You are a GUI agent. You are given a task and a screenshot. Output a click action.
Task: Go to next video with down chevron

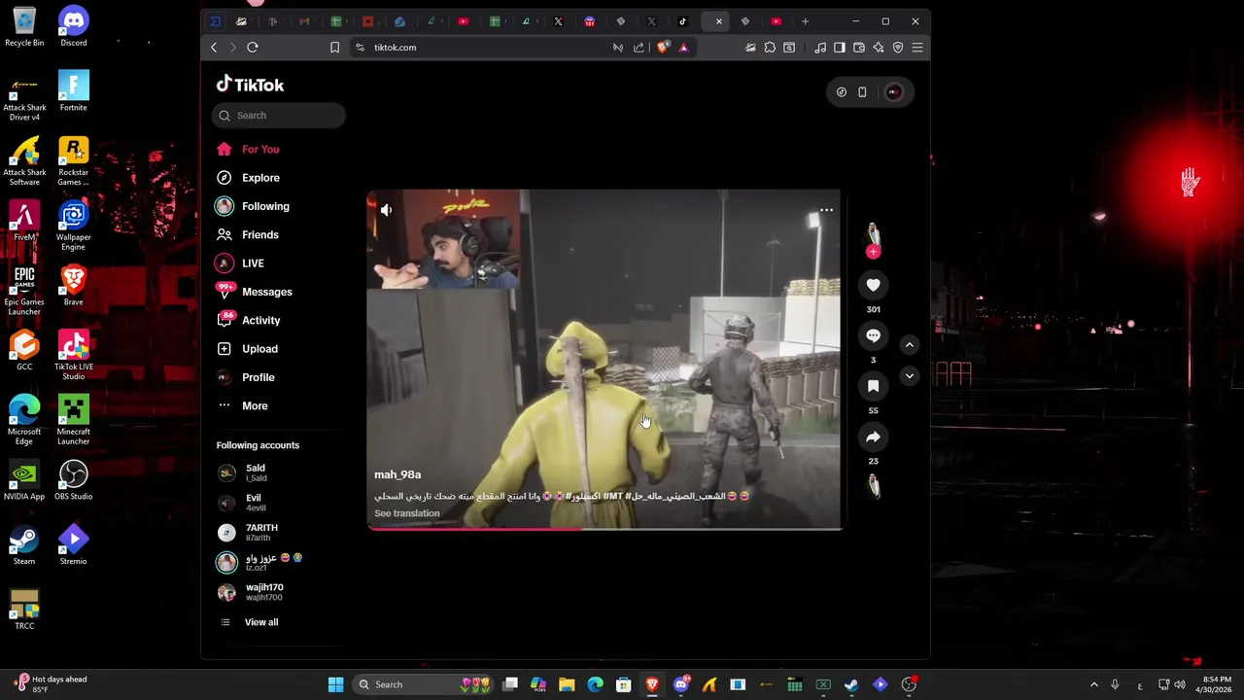coord(910,375)
